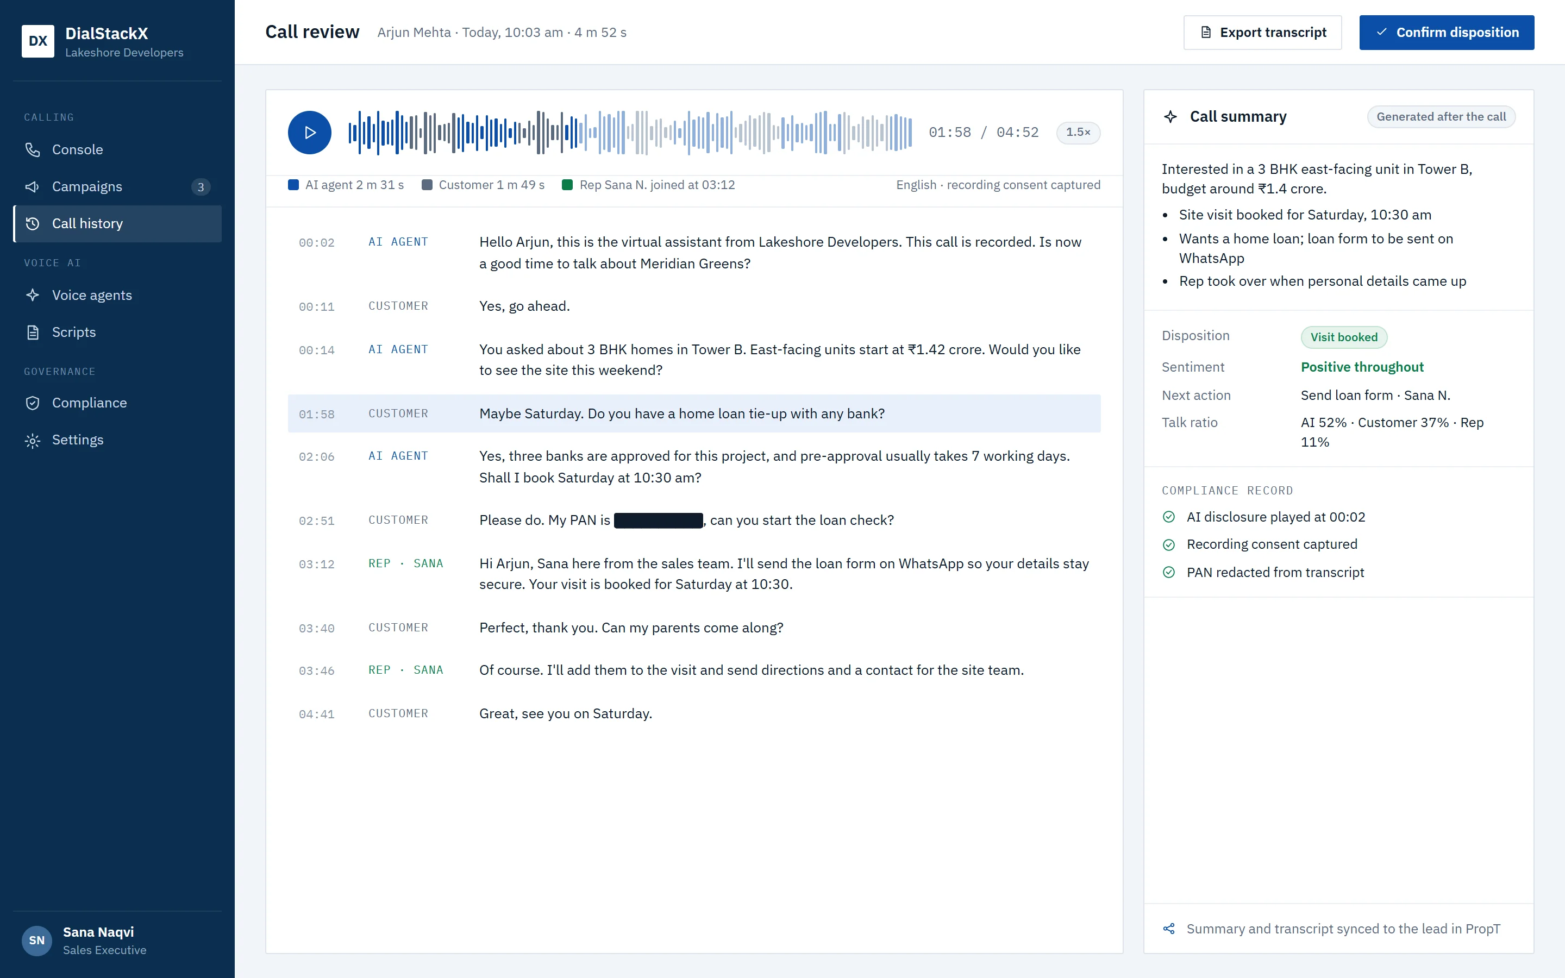
Task: Jump to the 00:02 AI agent greeting
Action: coord(694,253)
